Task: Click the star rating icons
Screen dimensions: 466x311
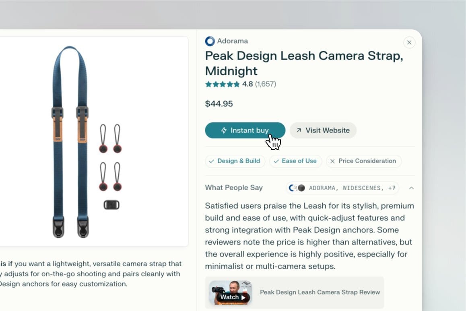Action: pos(222,84)
